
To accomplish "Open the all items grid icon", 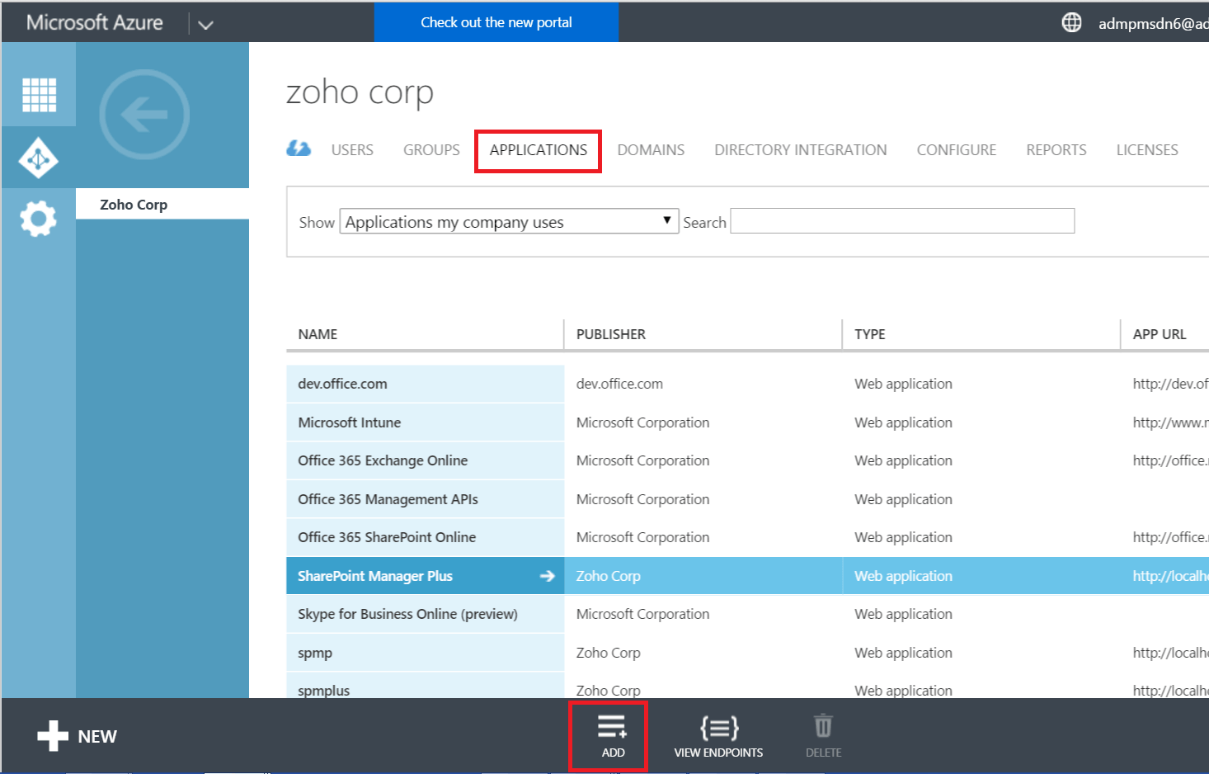I will (39, 94).
